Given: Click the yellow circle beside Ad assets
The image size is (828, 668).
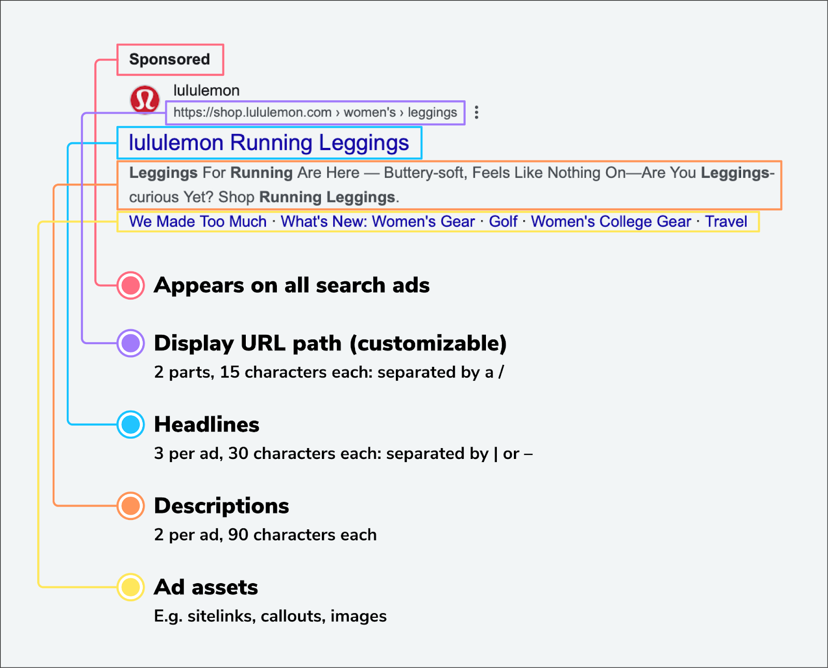Looking at the screenshot, I should tap(130, 587).
